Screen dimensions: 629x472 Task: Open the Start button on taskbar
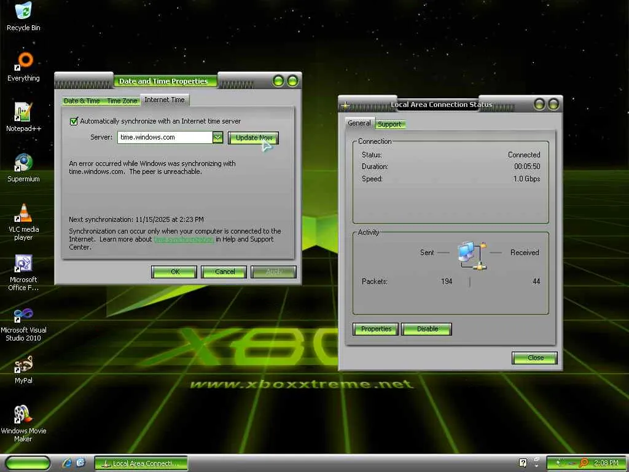[28, 463]
